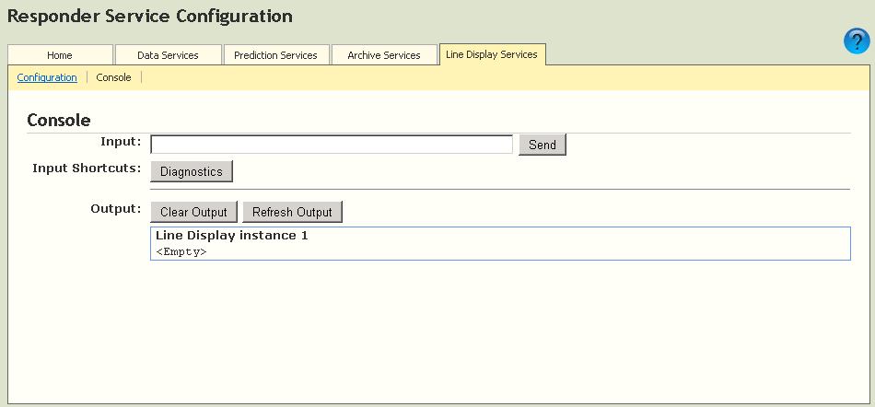The width and height of the screenshot is (875, 407).
Task: Open the Configuration link
Action: click(47, 77)
